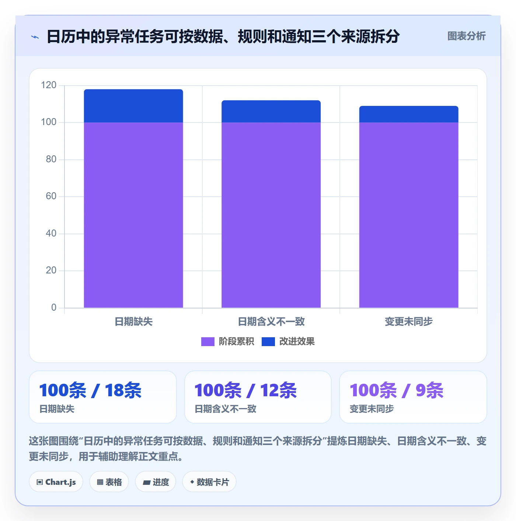Toggle the 改进效果 legend color swatch
The width and height of the screenshot is (516, 521).
coord(268,342)
